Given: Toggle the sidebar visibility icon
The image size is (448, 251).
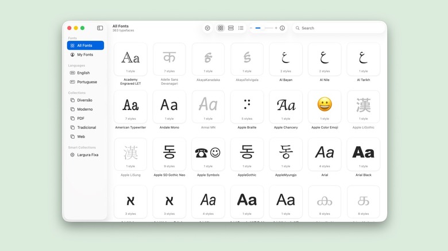Looking at the screenshot, I should pos(100,28).
